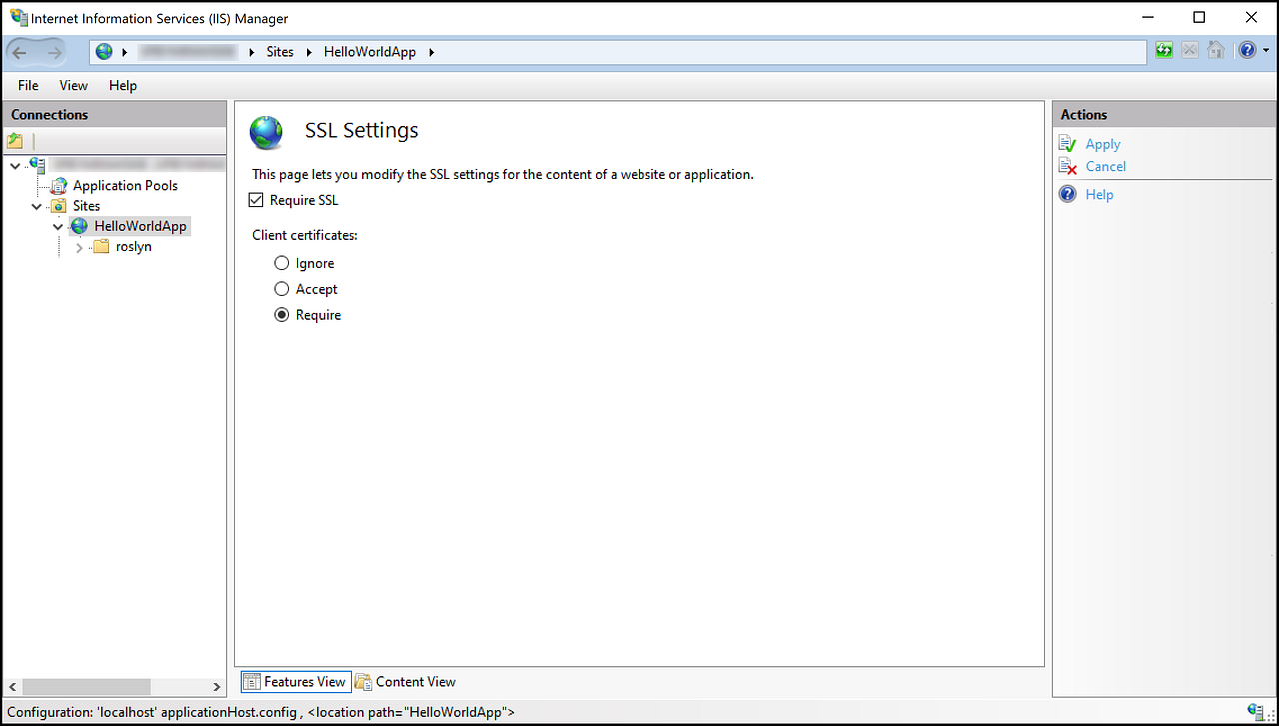The width and height of the screenshot is (1279, 726).
Task: Expand the roslyn folder in the tree
Action: 79,246
